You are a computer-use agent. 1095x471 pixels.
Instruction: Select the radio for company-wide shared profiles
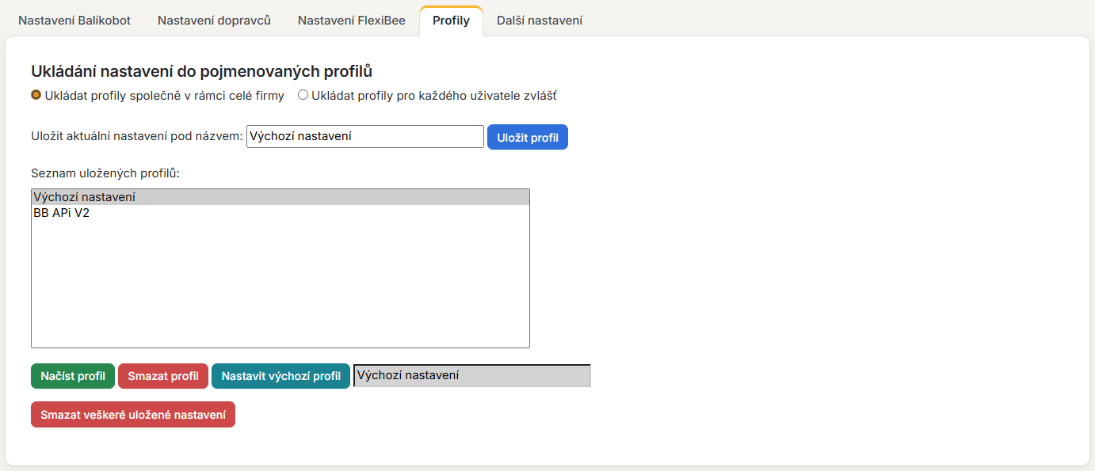click(36, 95)
